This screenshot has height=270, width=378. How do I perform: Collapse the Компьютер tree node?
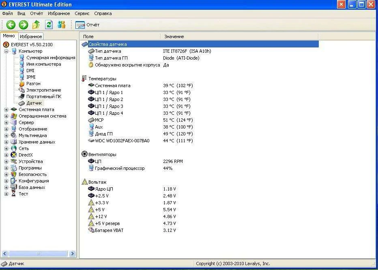point(6,51)
